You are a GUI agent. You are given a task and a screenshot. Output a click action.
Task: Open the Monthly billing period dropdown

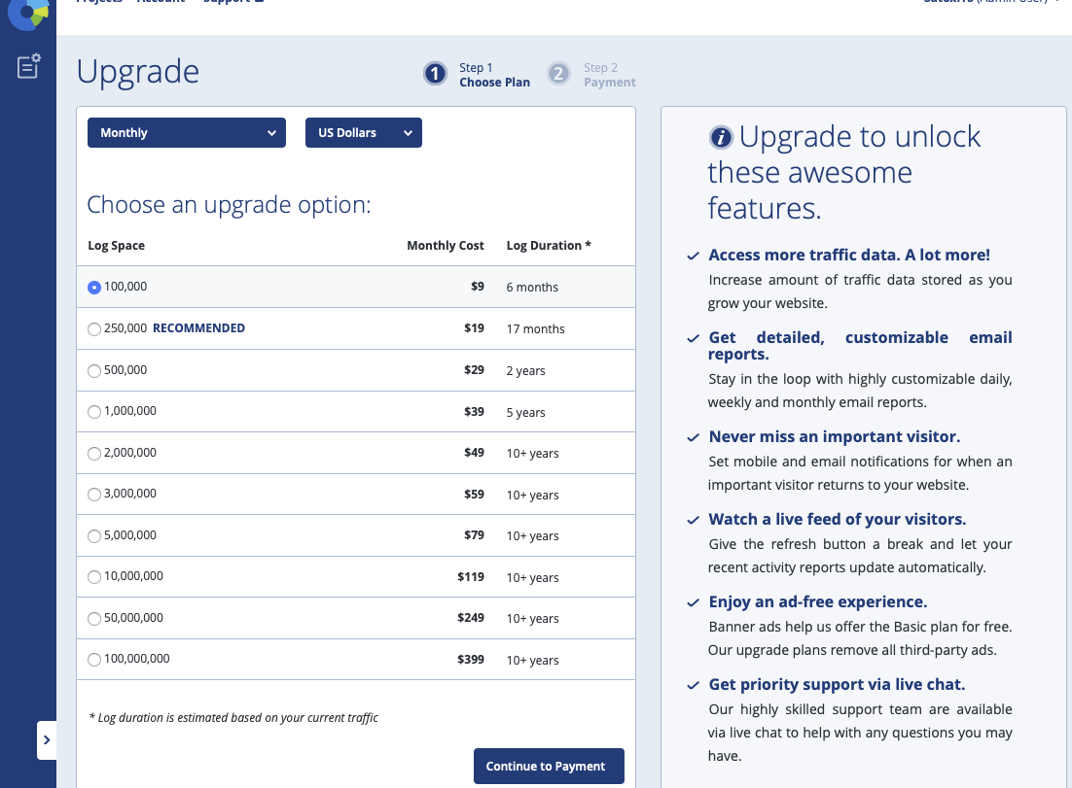pos(187,133)
